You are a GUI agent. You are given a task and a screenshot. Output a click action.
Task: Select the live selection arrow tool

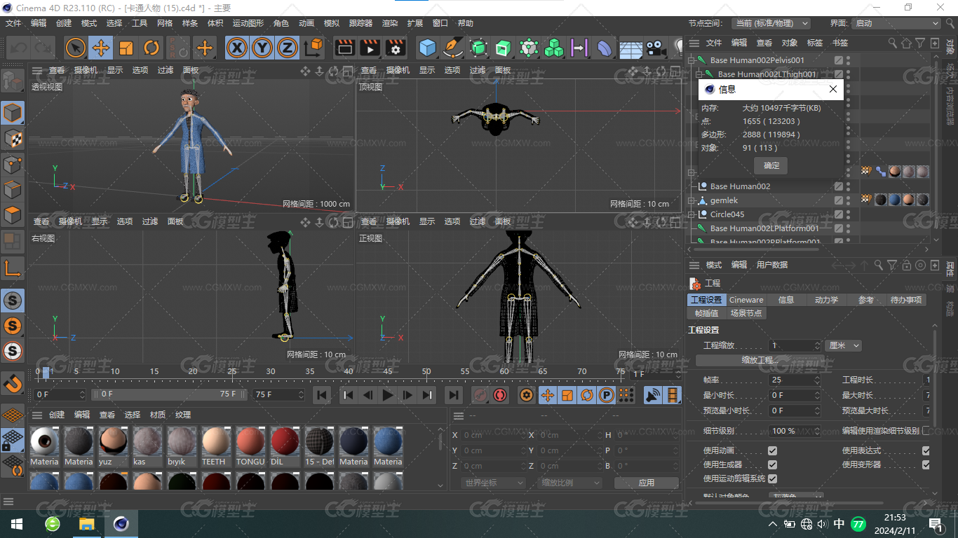(x=76, y=48)
